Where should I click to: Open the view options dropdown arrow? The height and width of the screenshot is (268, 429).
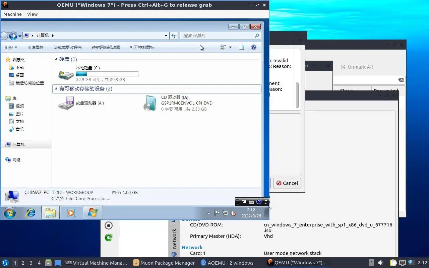[x=230, y=48]
